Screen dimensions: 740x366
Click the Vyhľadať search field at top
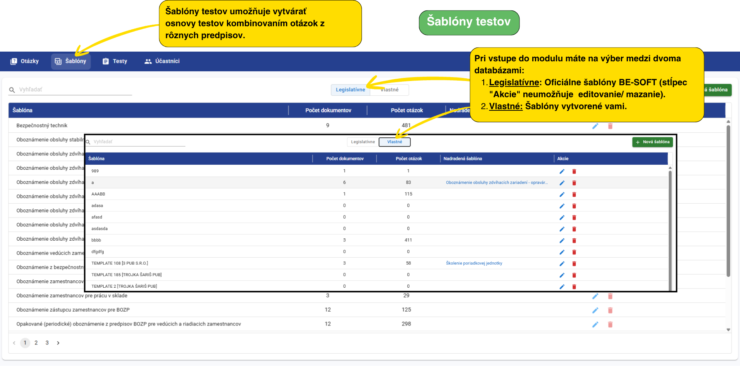73,89
